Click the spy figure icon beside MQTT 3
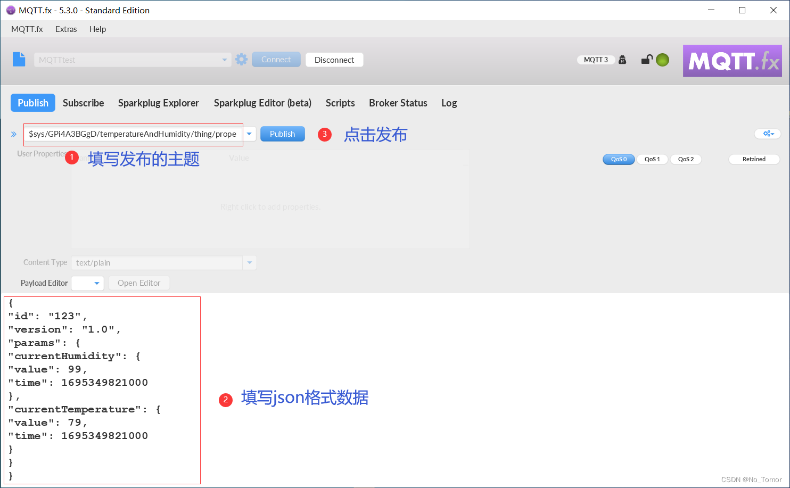Screen dimensions: 790x488 [622, 60]
